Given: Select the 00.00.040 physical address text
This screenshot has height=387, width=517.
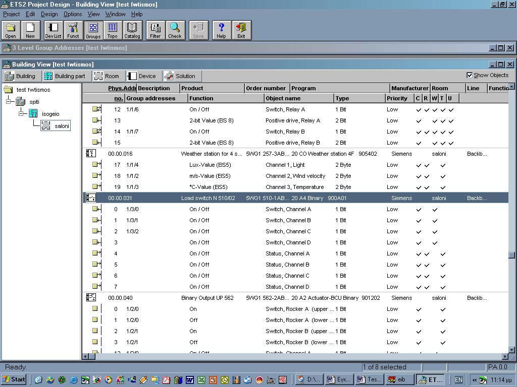Looking at the screenshot, I should click(x=120, y=298).
